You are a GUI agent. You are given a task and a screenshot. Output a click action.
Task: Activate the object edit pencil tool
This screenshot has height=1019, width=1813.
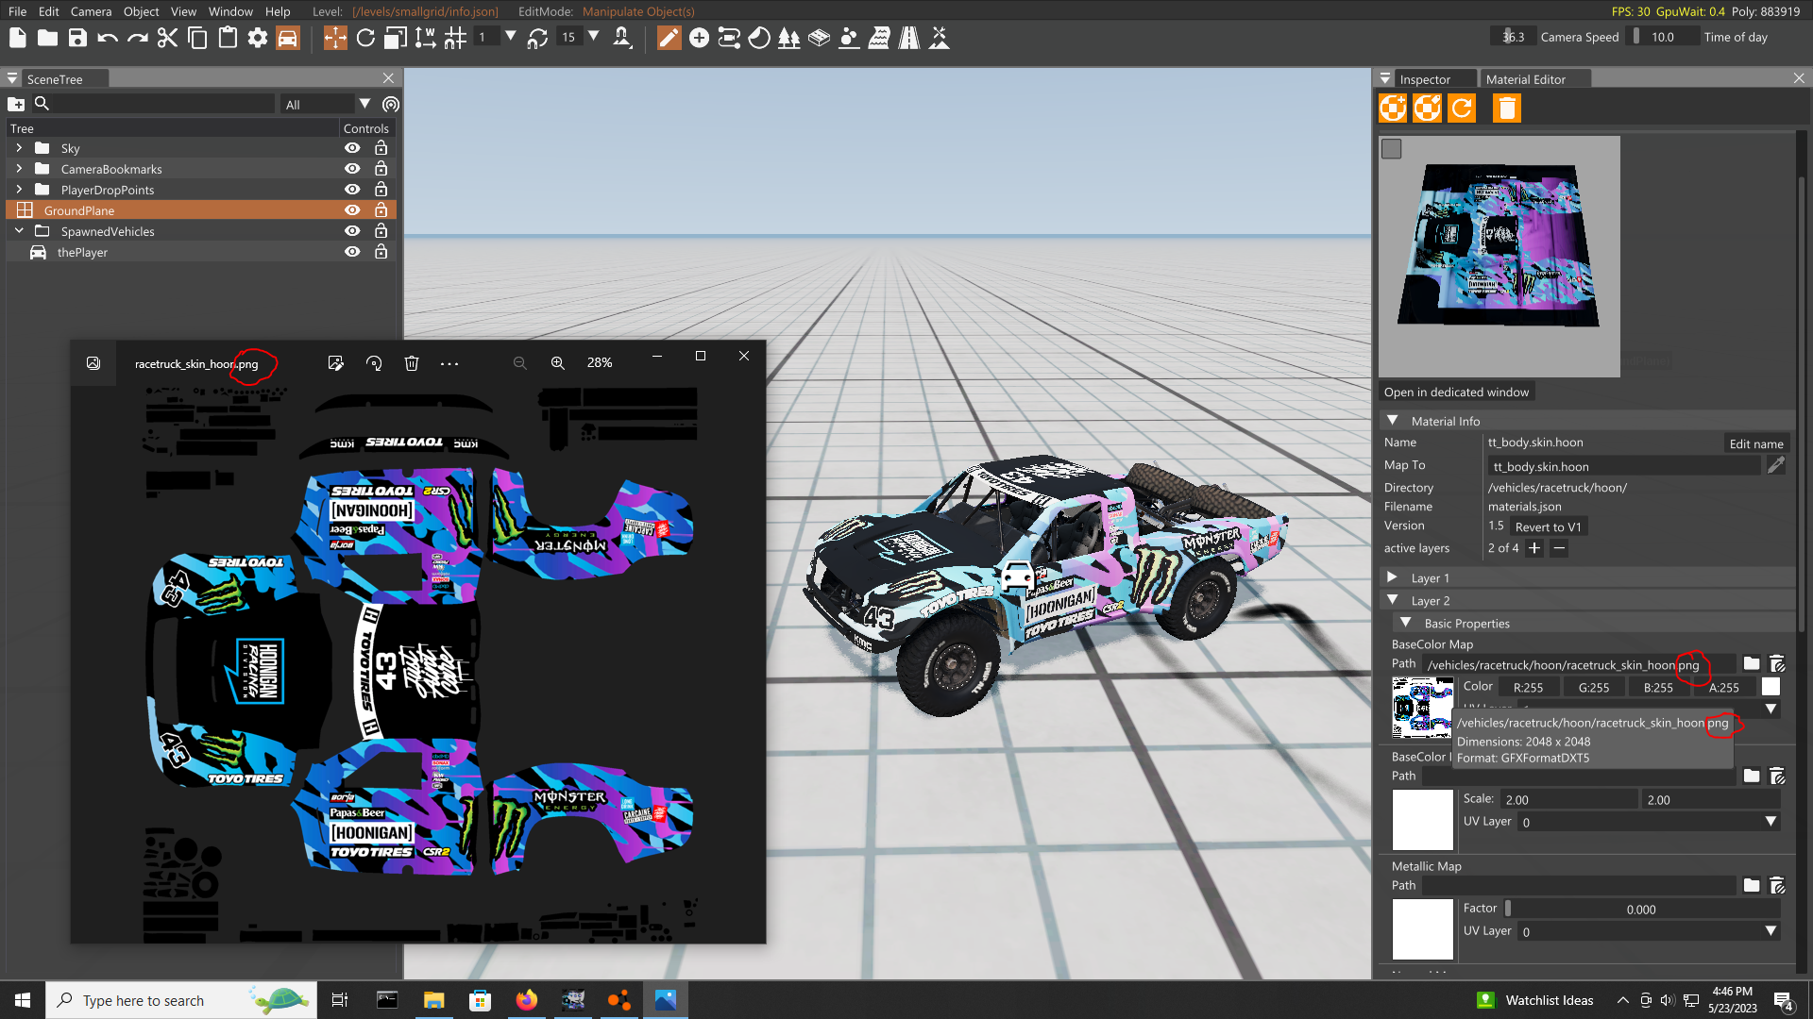point(669,38)
